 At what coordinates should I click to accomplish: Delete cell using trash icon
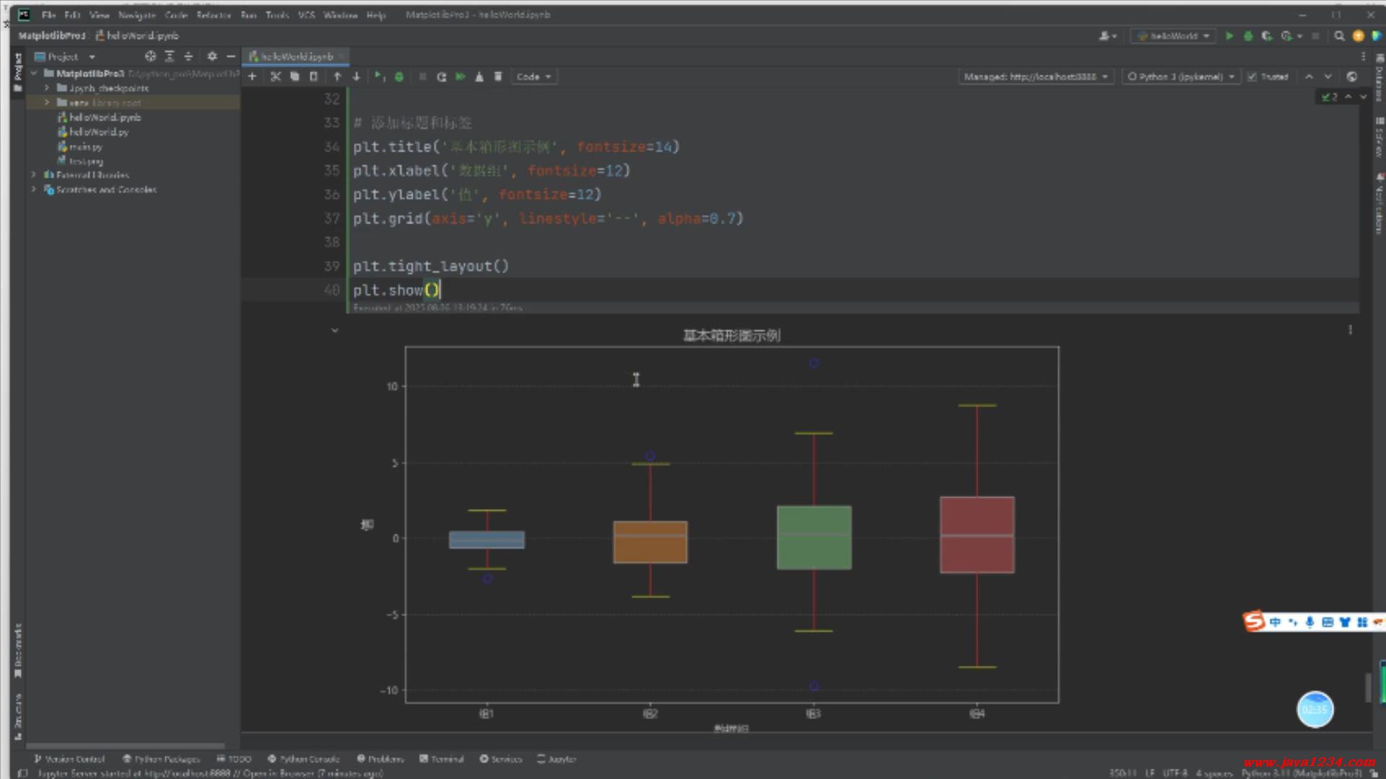498,76
